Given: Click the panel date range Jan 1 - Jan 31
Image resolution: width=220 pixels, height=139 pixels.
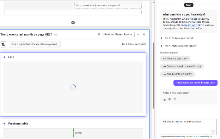Looking at the screenshot, I should (134, 44).
